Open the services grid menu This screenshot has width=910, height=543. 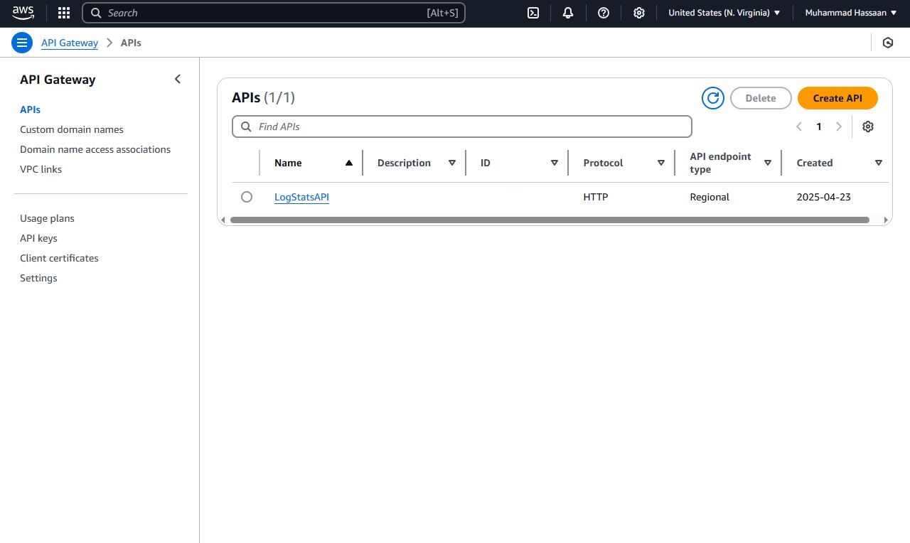click(x=64, y=13)
